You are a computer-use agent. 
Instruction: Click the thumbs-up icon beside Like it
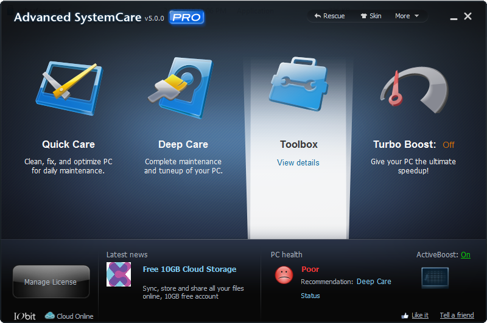[x=405, y=316]
